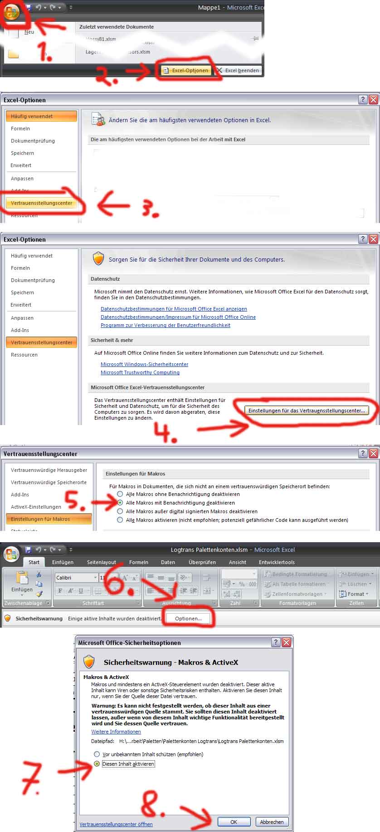This screenshot has width=380, height=832.
Task: Open the Microsoft Windows-Sicherheitscenter link
Action: coord(144,364)
